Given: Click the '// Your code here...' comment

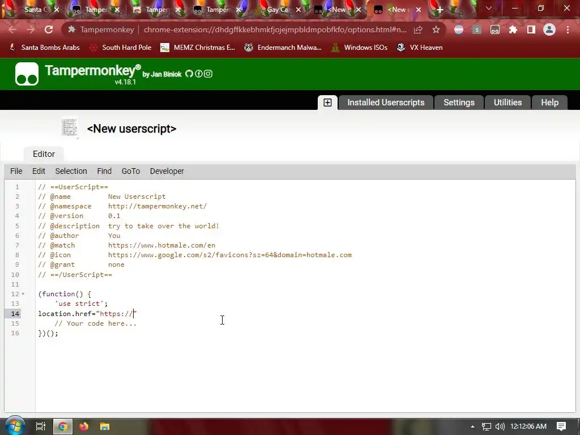Looking at the screenshot, I should (95, 323).
